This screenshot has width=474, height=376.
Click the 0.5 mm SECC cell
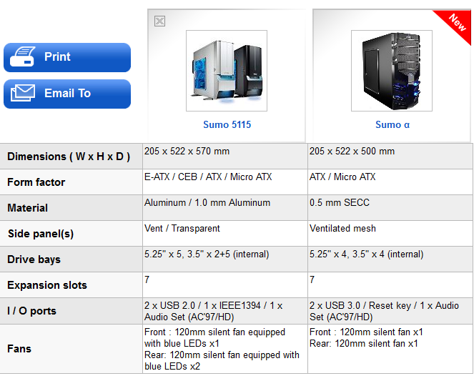tap(390, 207)
